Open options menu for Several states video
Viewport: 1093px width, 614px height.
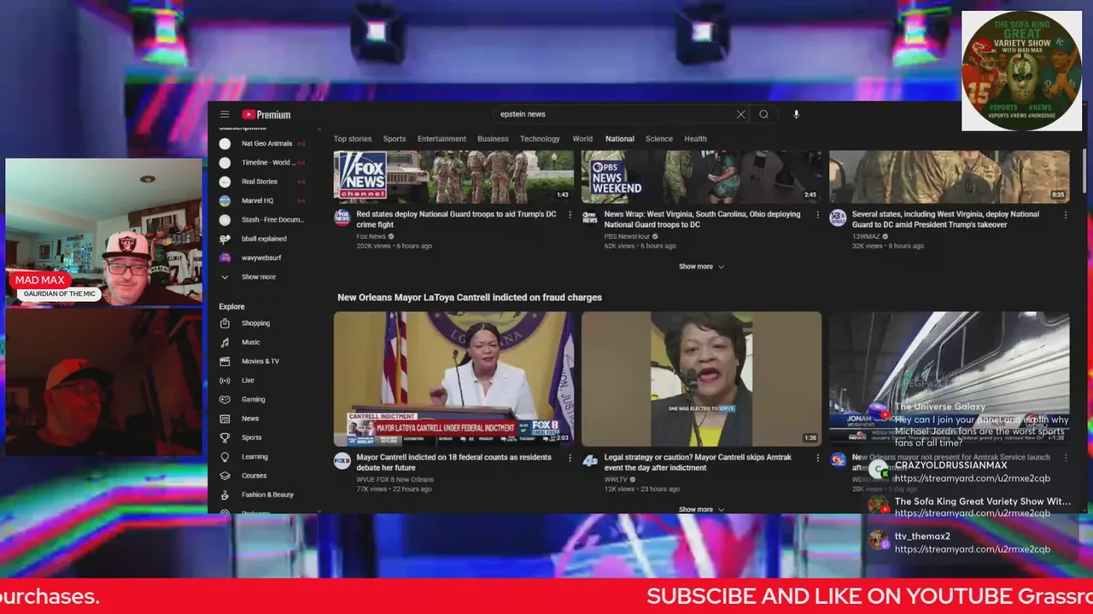pyautogui.click(x=1066, y=215)
